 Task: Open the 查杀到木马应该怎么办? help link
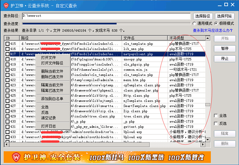(x=213, y=30)
